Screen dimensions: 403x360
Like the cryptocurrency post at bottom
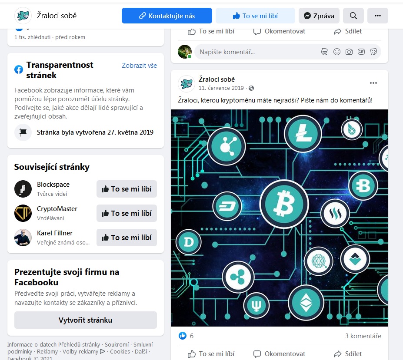[211, 354]
